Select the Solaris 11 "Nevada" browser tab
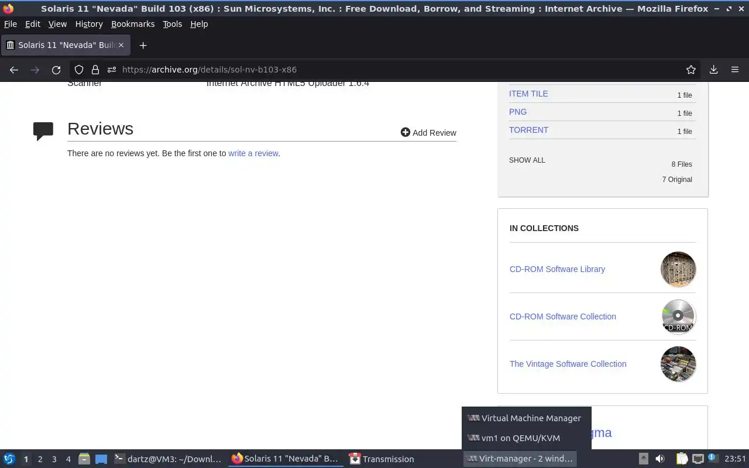 (x=65, y=45)
